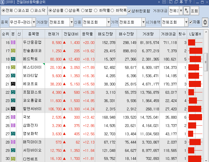
Task: Click the 신 badge for 보라티알
Action: coord(13,76)
